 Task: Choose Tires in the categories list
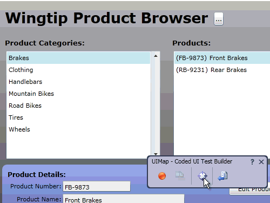tap(78, 117)
